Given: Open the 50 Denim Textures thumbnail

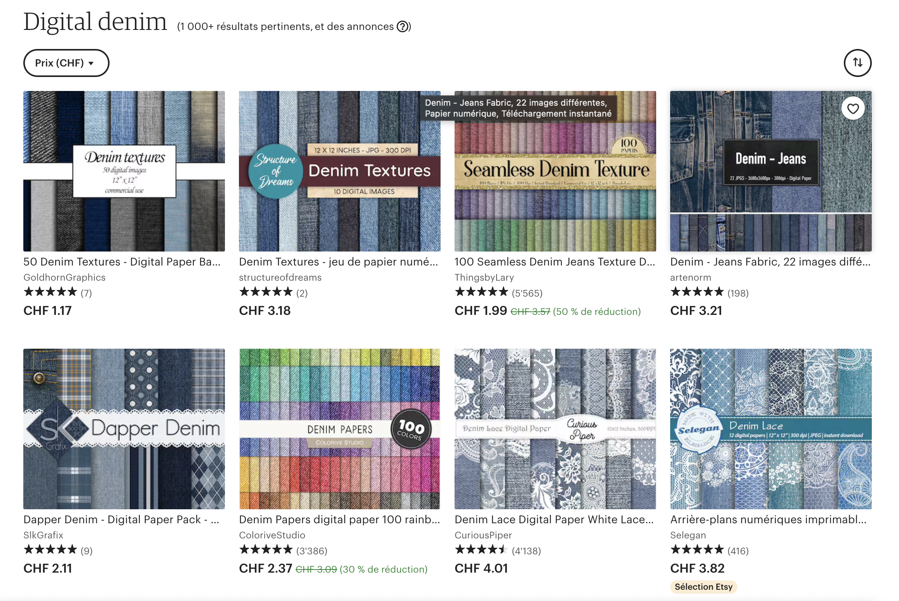Looking at the screenshot, I should 124,171.
